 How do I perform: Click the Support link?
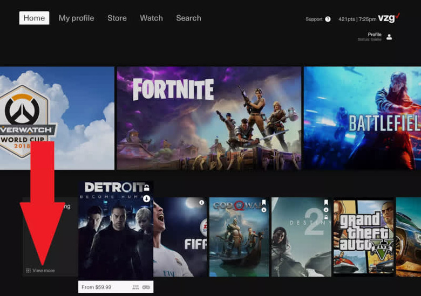pyautogui.click(x=314, y=19)
